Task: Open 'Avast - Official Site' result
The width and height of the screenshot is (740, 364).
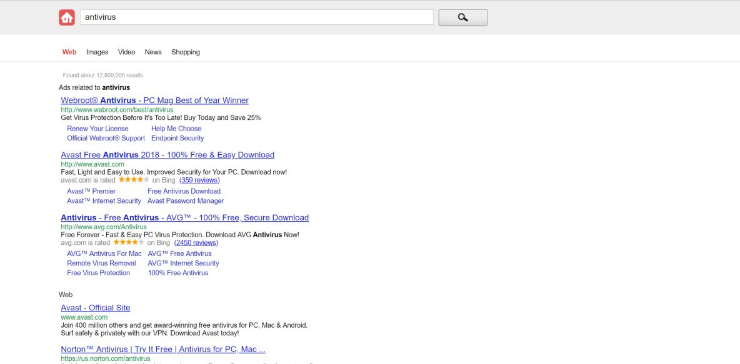Action: [96, 308]
